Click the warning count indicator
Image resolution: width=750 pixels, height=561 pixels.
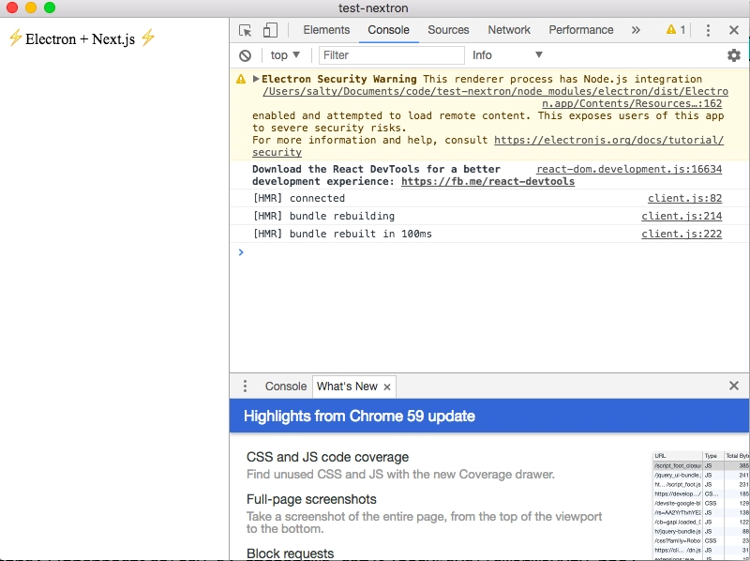pos(675,30)
